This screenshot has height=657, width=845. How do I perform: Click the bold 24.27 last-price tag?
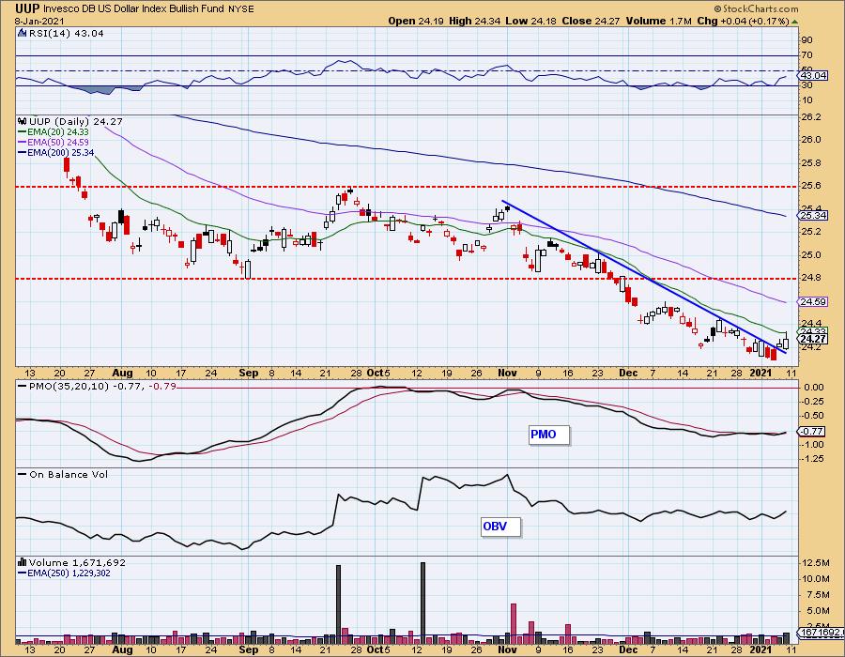pyautogui.click(x=813, y=339)
